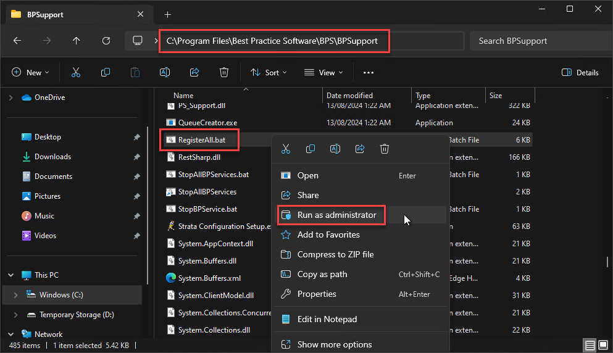The width and height of the screenshot is (613, 353).
Task: Click the Share icon in context menu
Action: [x=360, y=149]
